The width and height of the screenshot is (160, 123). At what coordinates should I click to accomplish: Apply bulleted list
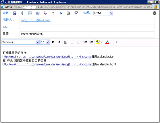72,42
